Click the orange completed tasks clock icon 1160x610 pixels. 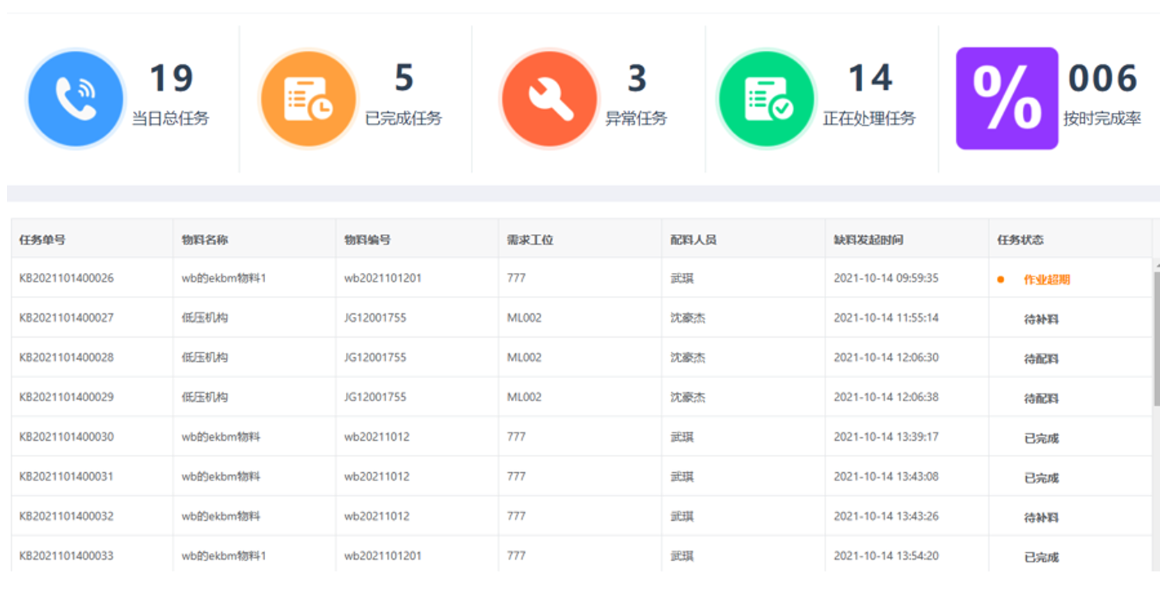(x=308, y=99)
